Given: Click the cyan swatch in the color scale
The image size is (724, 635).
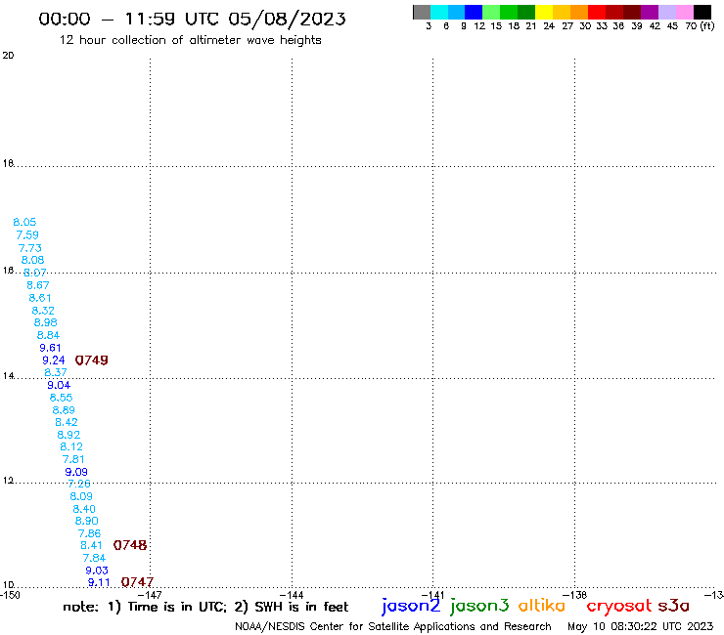Looking at the screenshot, I should [439, 12].
